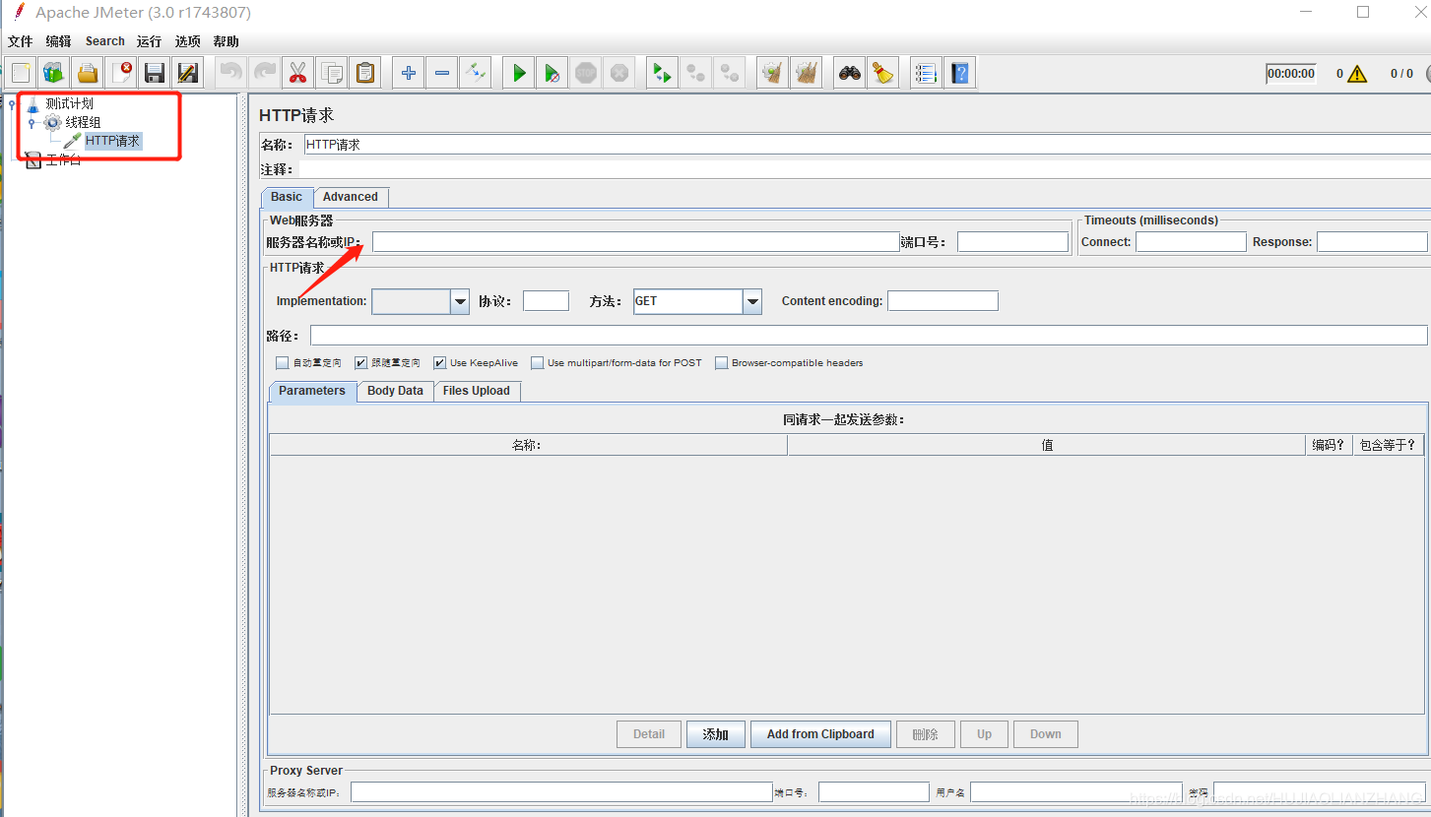Toggle the Use KeepAlive checkbox

pos(440,363)
